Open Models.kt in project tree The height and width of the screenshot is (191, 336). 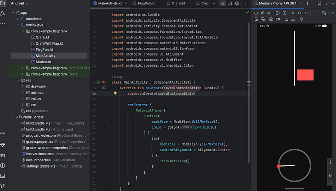[x=43, y=62]
